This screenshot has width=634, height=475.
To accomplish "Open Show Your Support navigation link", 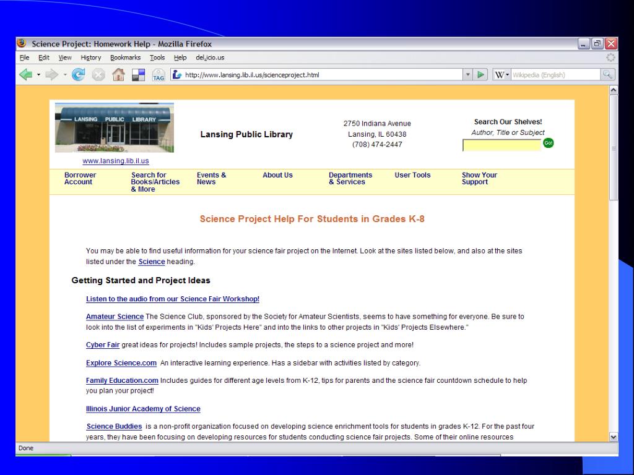I will tap(479, 179).
